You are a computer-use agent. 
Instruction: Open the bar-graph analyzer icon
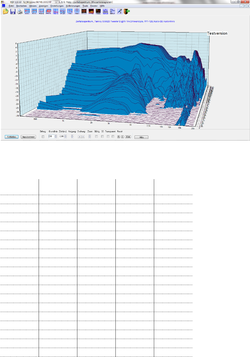91,11
